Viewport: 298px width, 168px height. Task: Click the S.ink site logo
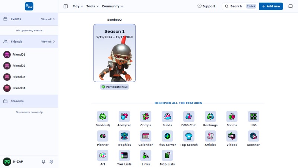[x=29, y=6]
